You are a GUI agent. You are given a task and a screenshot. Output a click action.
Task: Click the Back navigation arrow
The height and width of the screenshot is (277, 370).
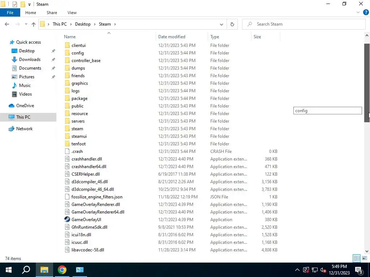(7, 24)
